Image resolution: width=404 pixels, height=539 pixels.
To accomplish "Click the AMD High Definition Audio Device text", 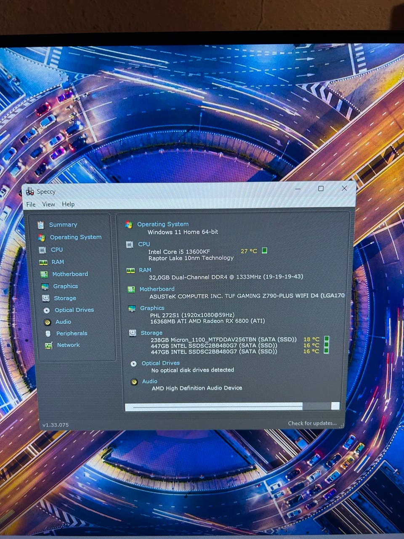I will click(x=197, y=388).
